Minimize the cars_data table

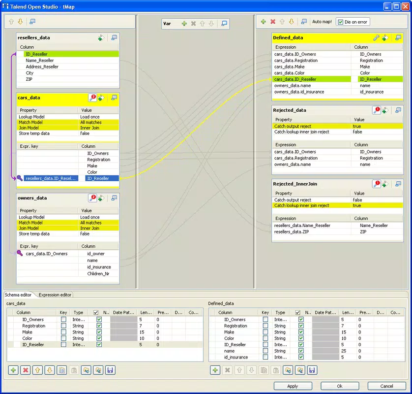click(x=114, y=98)
